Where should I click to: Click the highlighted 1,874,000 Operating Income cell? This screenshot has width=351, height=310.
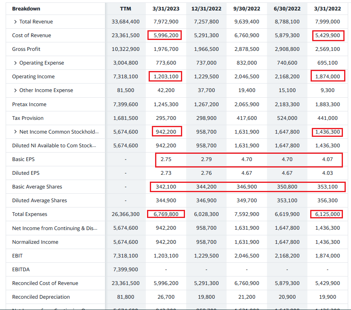(327, 77)
